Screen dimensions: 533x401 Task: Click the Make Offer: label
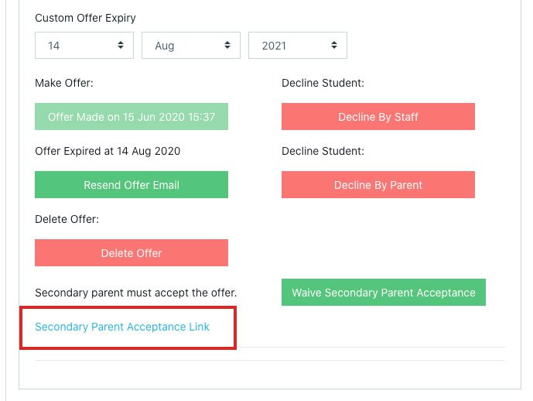64,83
